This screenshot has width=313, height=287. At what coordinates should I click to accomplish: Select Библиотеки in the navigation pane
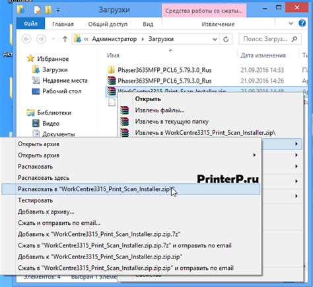point(54,112)
